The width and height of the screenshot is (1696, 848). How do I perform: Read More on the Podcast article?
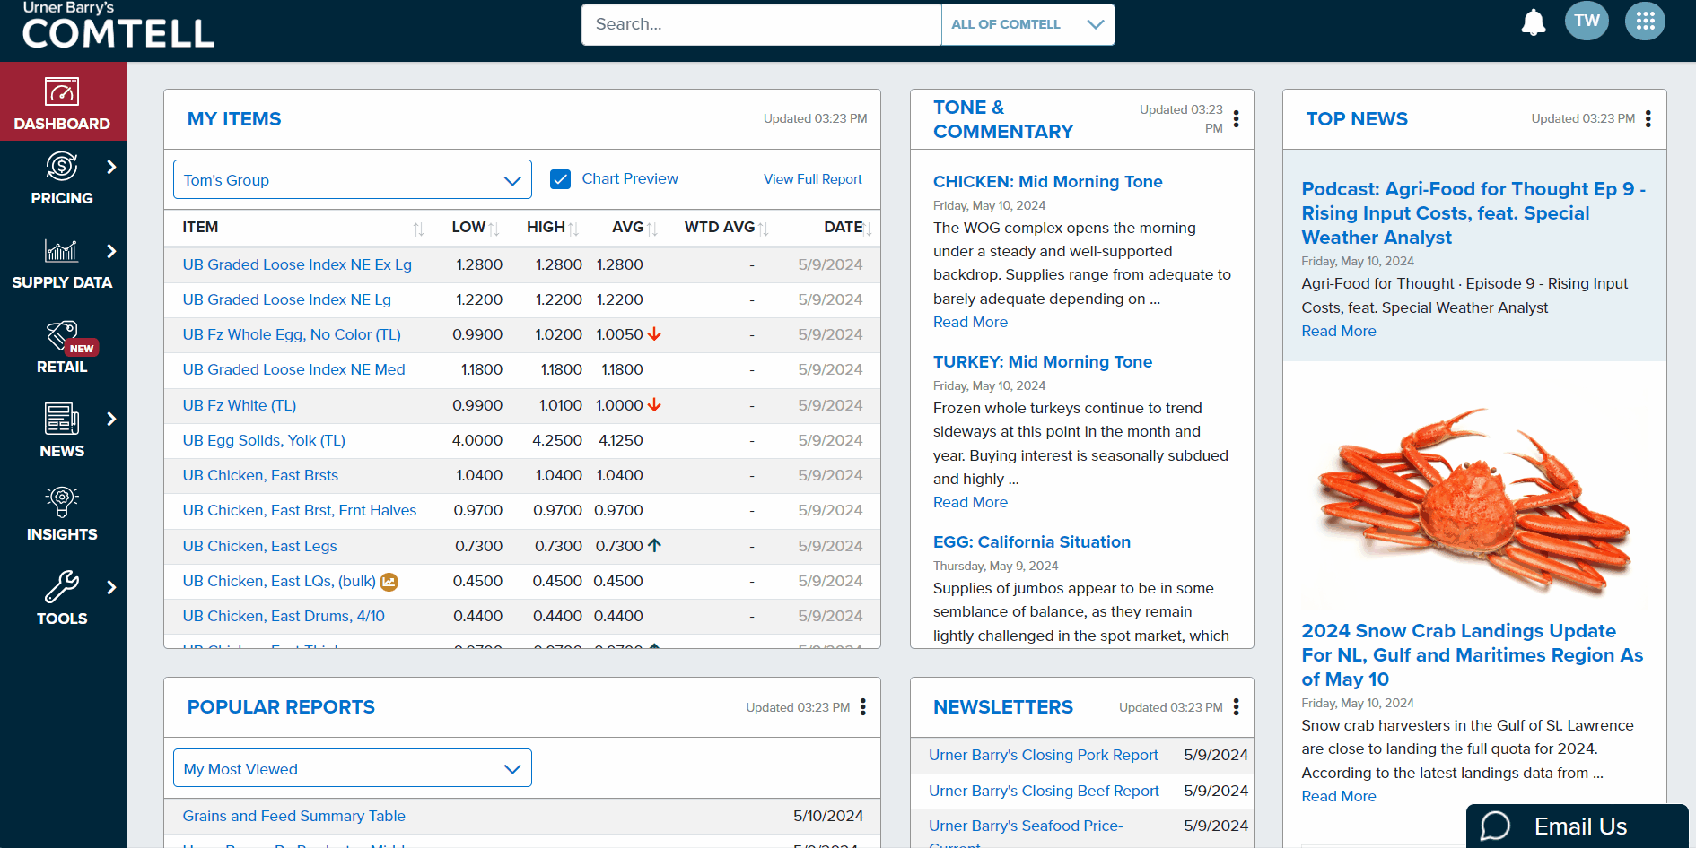(x=1339, y=331)
